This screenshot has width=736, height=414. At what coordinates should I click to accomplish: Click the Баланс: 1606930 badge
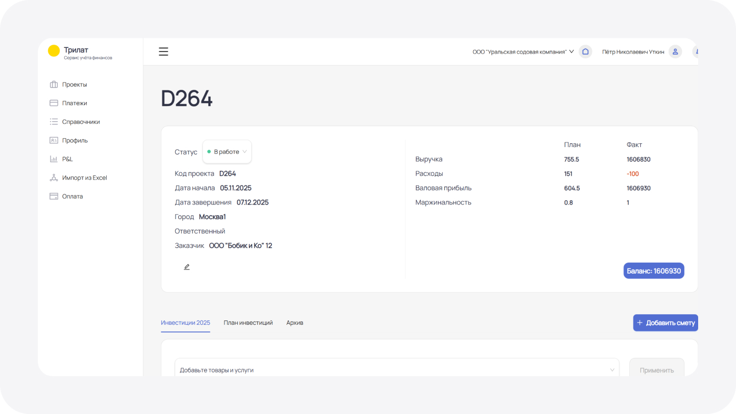(x=653, y=271)
